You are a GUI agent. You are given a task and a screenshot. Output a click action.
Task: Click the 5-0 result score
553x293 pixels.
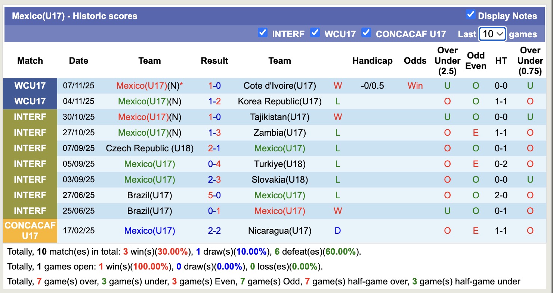click(x=214, y=195)
